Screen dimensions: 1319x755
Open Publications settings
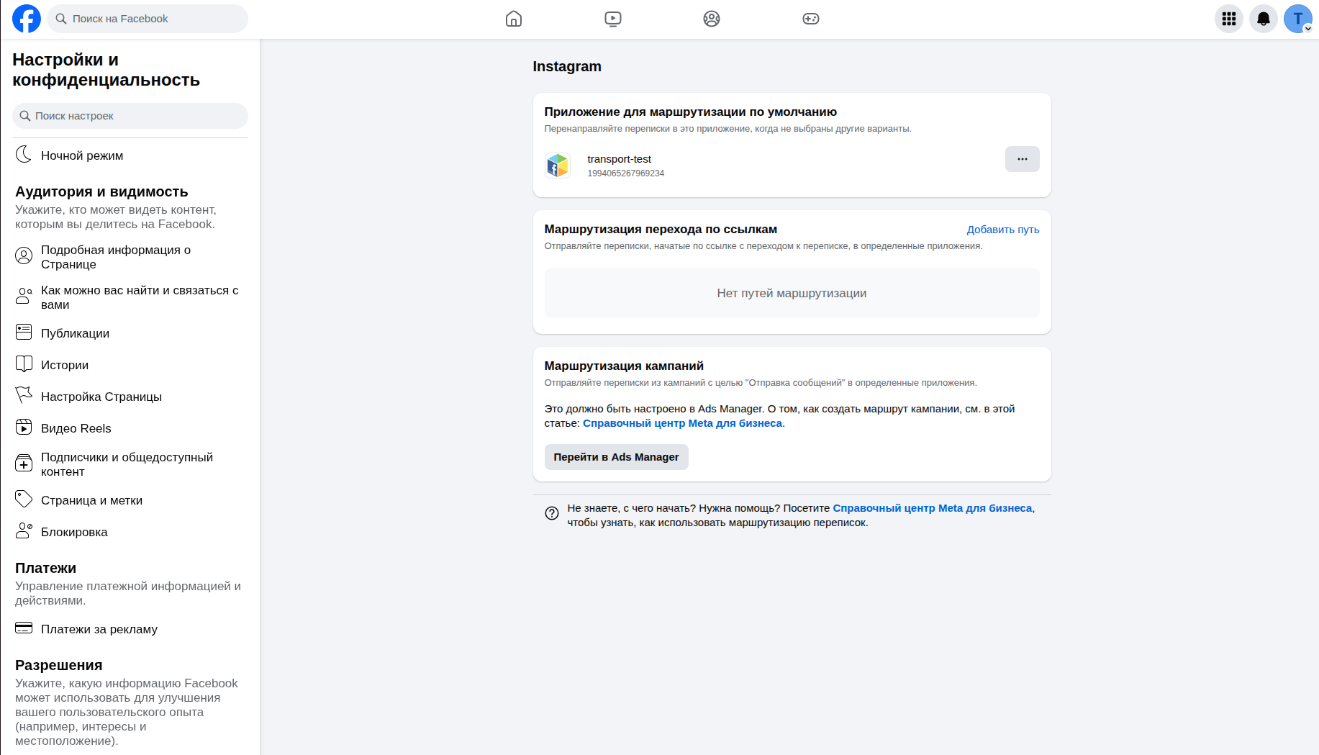(x=130, y=333)
